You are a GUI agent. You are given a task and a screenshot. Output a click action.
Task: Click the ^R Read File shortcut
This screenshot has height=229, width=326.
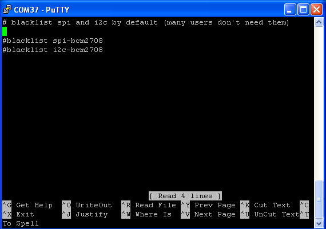click(x=149, y=205)
